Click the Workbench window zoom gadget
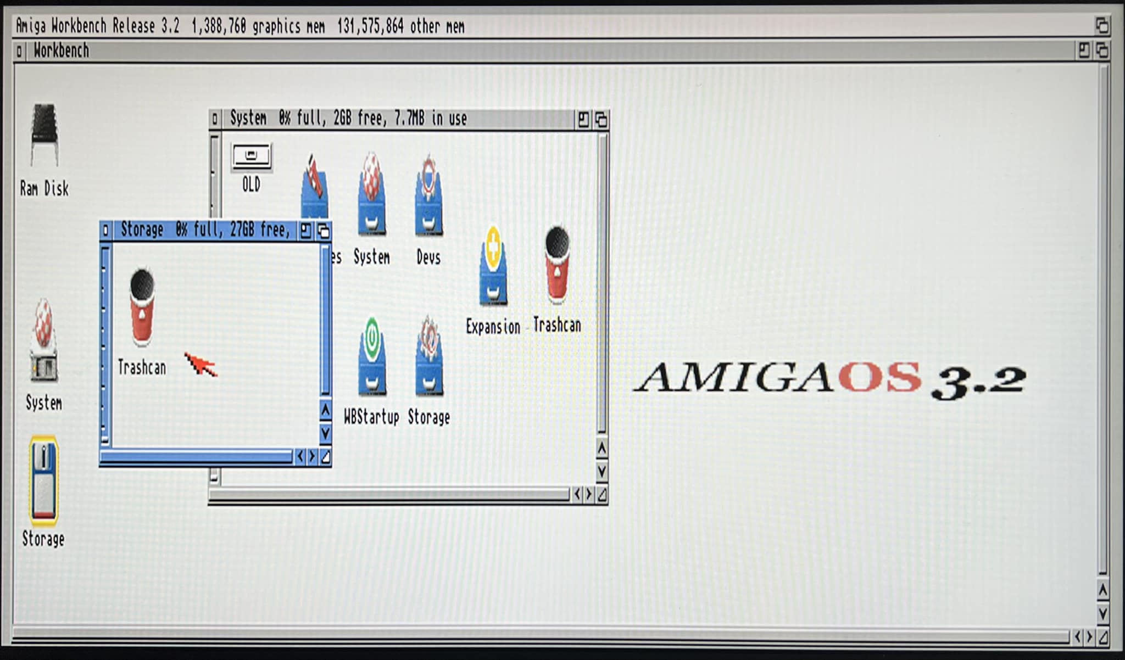Screen dimensions: 1125x660 (1084, 51)
